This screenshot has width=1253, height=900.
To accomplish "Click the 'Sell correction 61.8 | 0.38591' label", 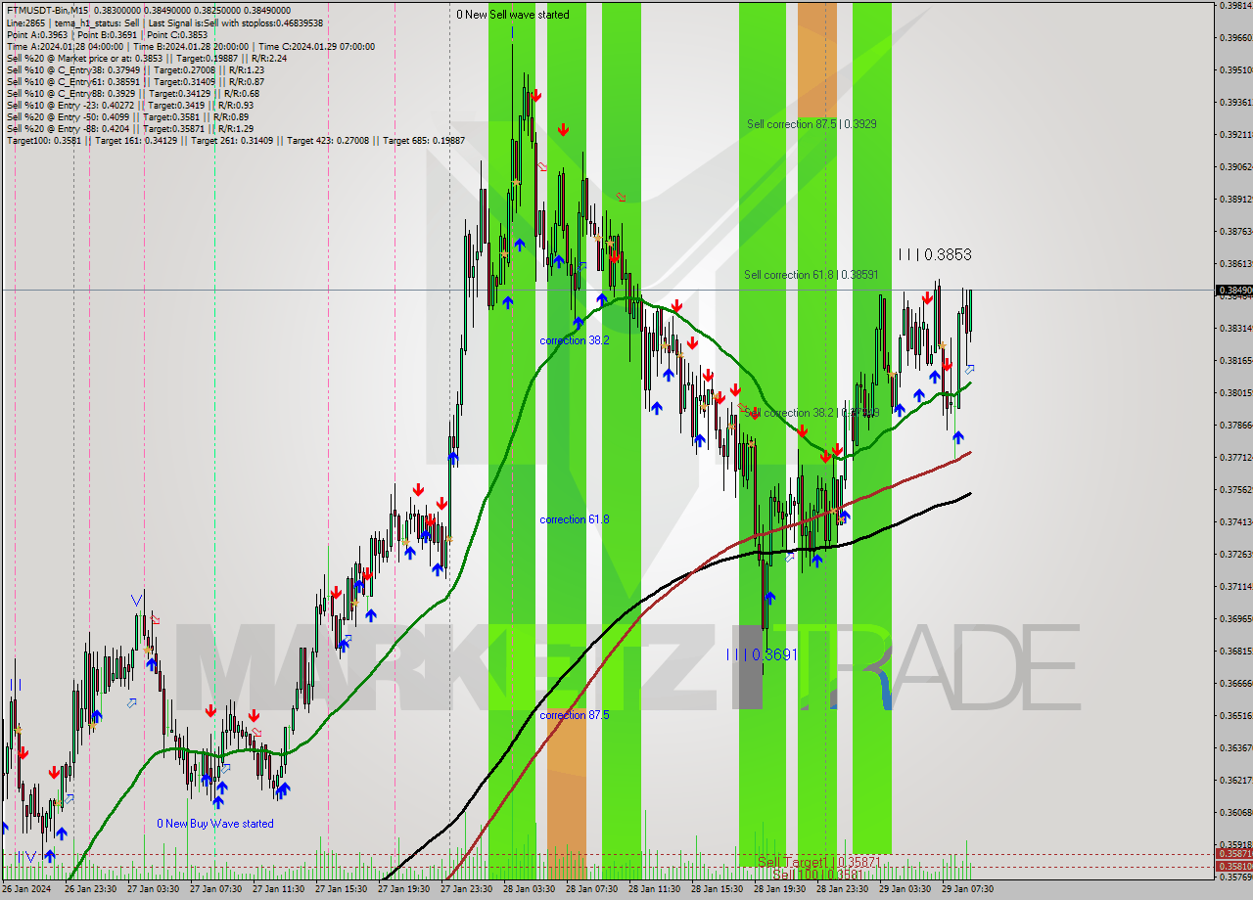I will pos(811,275).
